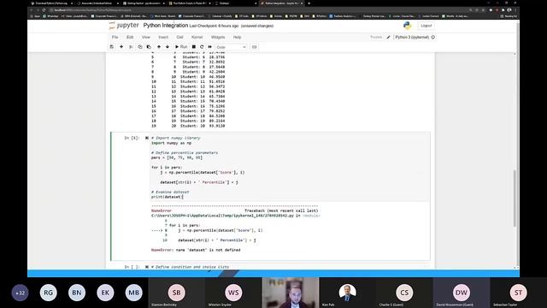Open the Help menu
The height and width of the screenshot is (308, 547).
coord(238,37)
